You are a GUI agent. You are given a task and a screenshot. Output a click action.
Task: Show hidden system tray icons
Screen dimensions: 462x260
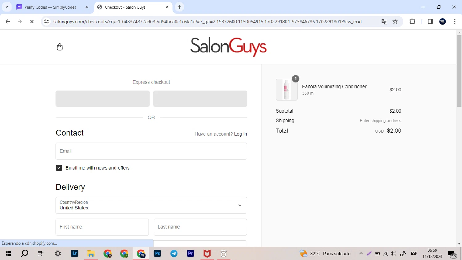361,254
